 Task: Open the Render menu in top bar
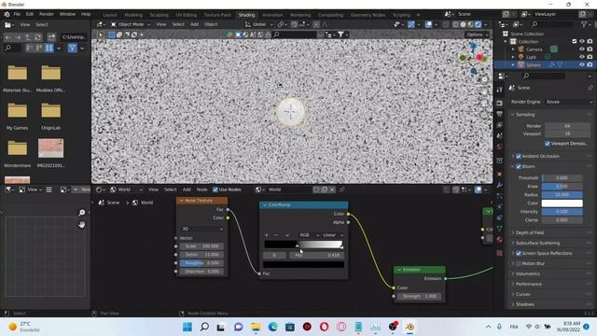[47, 14]
